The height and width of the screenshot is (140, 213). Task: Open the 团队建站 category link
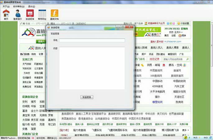(160, 54)
